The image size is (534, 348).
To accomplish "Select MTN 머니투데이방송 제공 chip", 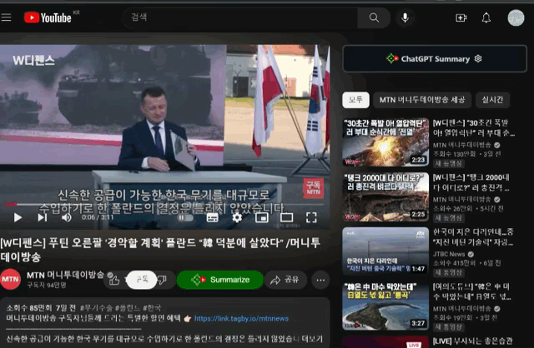I will 422,100.
